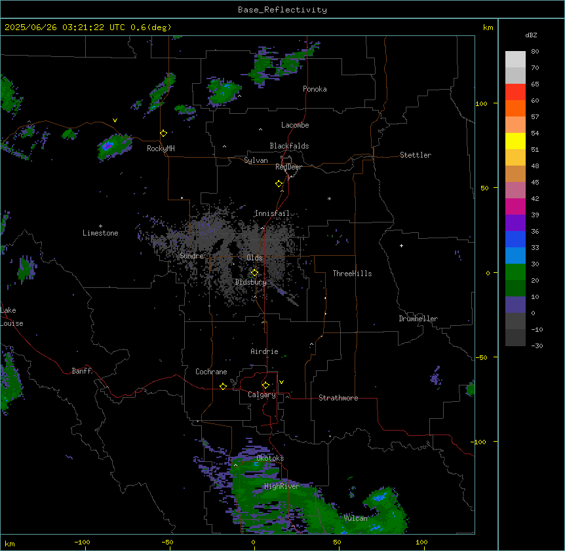
Task: Click the -50 tick label on right y-axis
Action: coord(481,357)
